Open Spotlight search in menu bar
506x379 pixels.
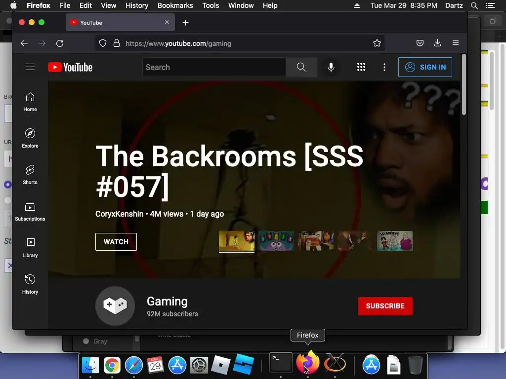tap(474, 5)
